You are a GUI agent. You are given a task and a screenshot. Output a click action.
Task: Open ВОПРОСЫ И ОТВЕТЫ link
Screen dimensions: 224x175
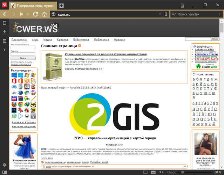(x=206, y=54)
